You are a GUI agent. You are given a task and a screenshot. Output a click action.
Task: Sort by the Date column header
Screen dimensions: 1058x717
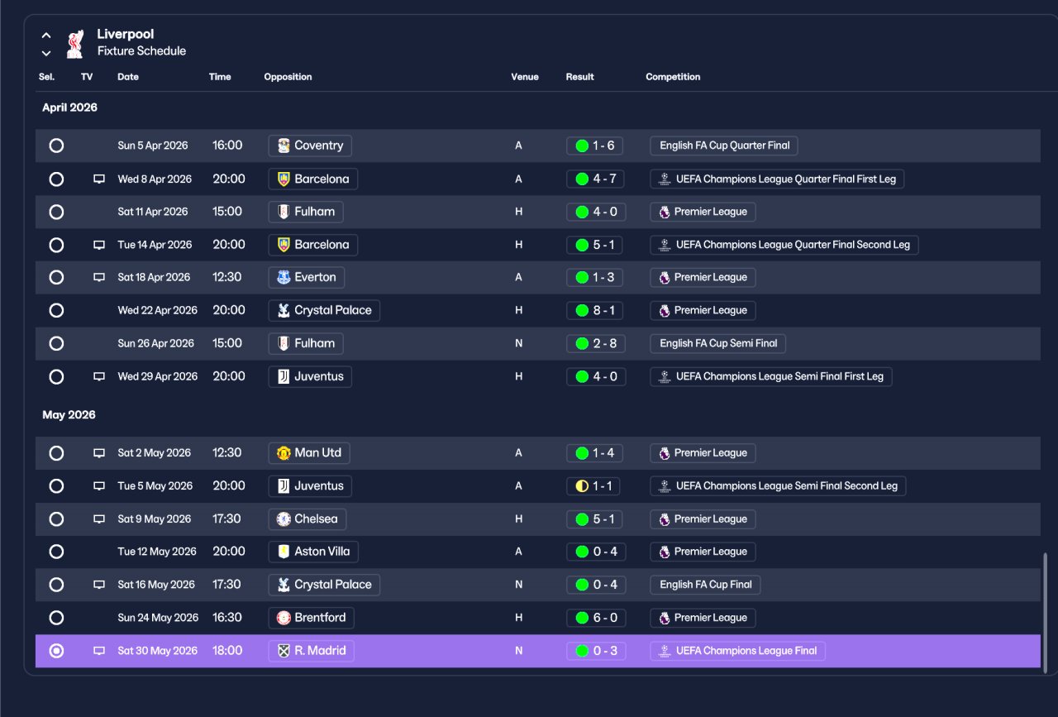tap(128, 77)
